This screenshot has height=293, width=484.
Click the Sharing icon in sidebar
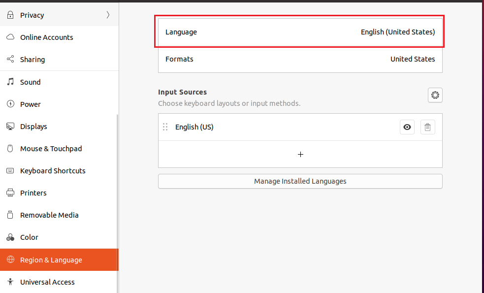10,60
